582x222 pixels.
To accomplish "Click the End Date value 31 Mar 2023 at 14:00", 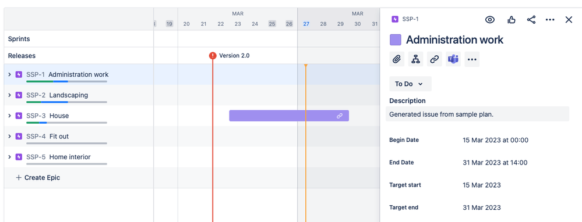I will (x=495, y=162).
